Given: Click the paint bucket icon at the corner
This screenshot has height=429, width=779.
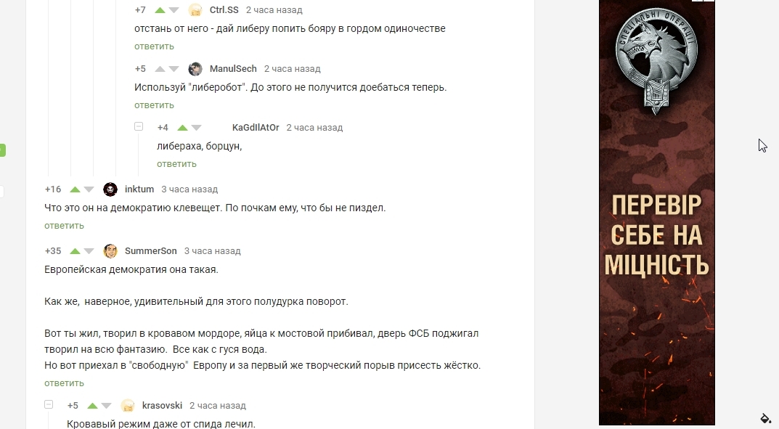Looking at the screenshot, I should pyautogui.click(x=766, y=417).
